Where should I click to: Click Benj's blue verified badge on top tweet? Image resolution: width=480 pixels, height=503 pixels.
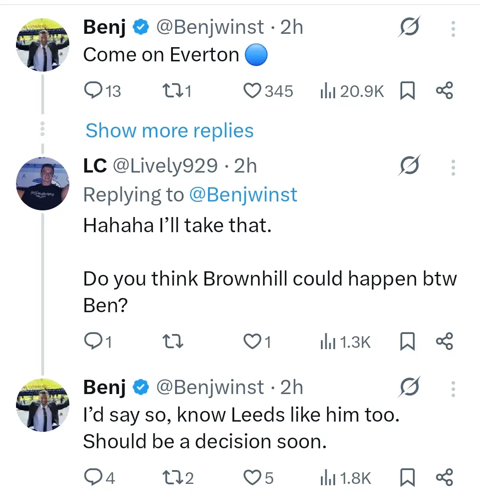141,28
